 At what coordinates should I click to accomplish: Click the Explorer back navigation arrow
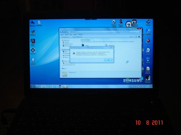point(62,31)
